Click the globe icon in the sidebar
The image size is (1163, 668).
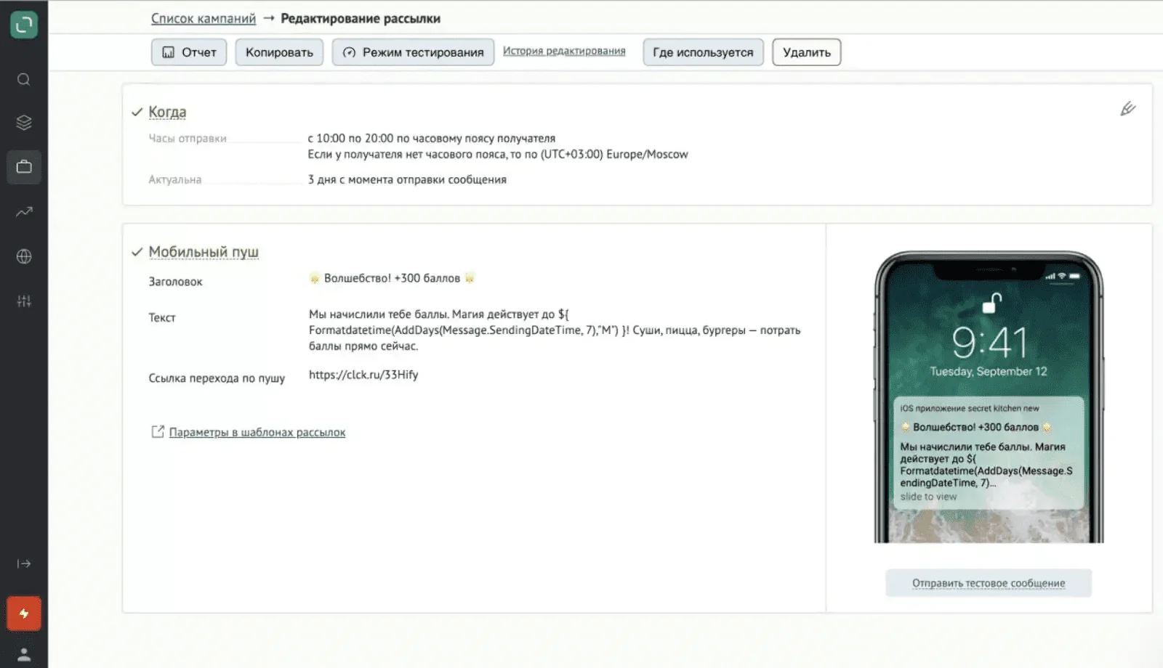tap(24, 256)
